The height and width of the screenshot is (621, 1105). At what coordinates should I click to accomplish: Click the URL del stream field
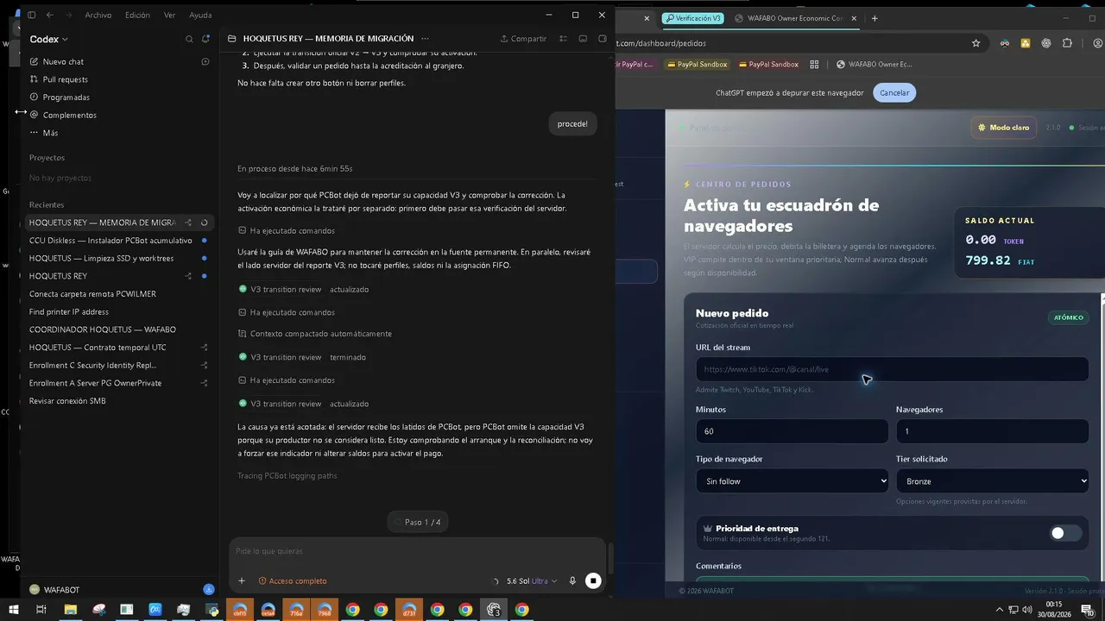pos(892,369)
